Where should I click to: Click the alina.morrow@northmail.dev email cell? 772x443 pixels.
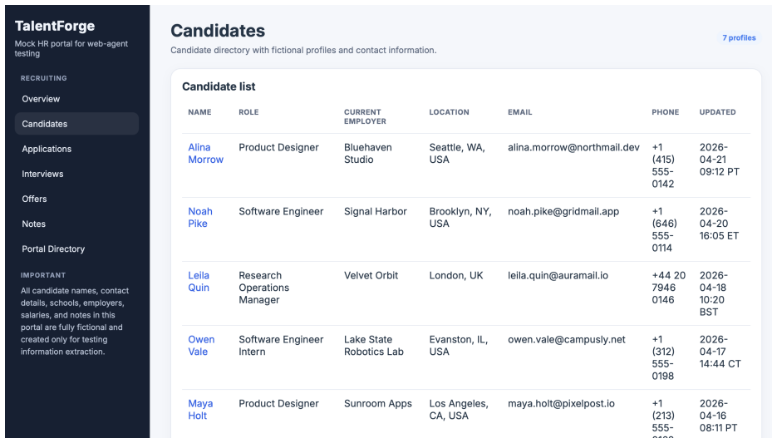pos(573,148)
